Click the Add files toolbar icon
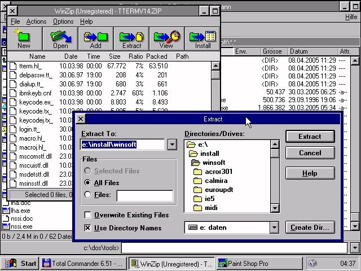The height and width of the screenshot is (271, 361). coord(96,39)
